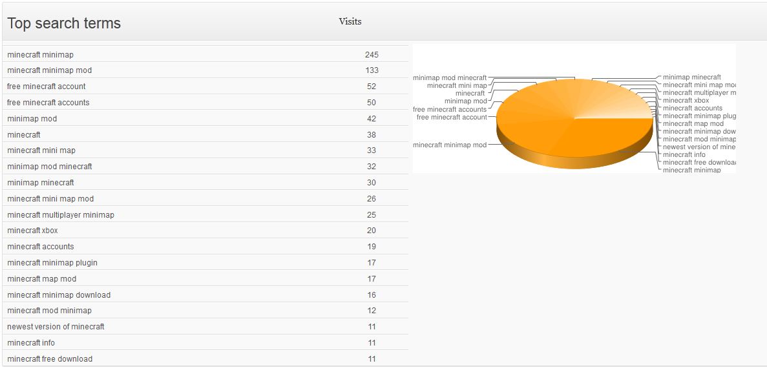
Task: Click 'minimap minecraft' label beside pie chart
Action: [x=691, y=77]
